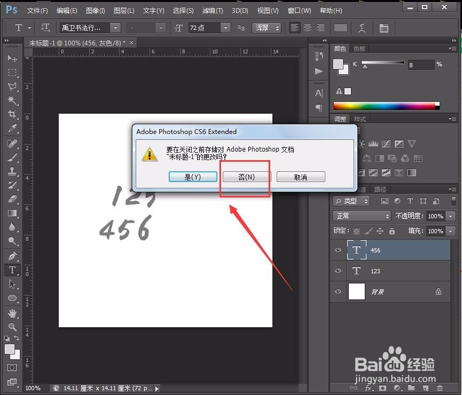Select the Move tool
This screenshot has height=395, width=462.
pos(12,58)
